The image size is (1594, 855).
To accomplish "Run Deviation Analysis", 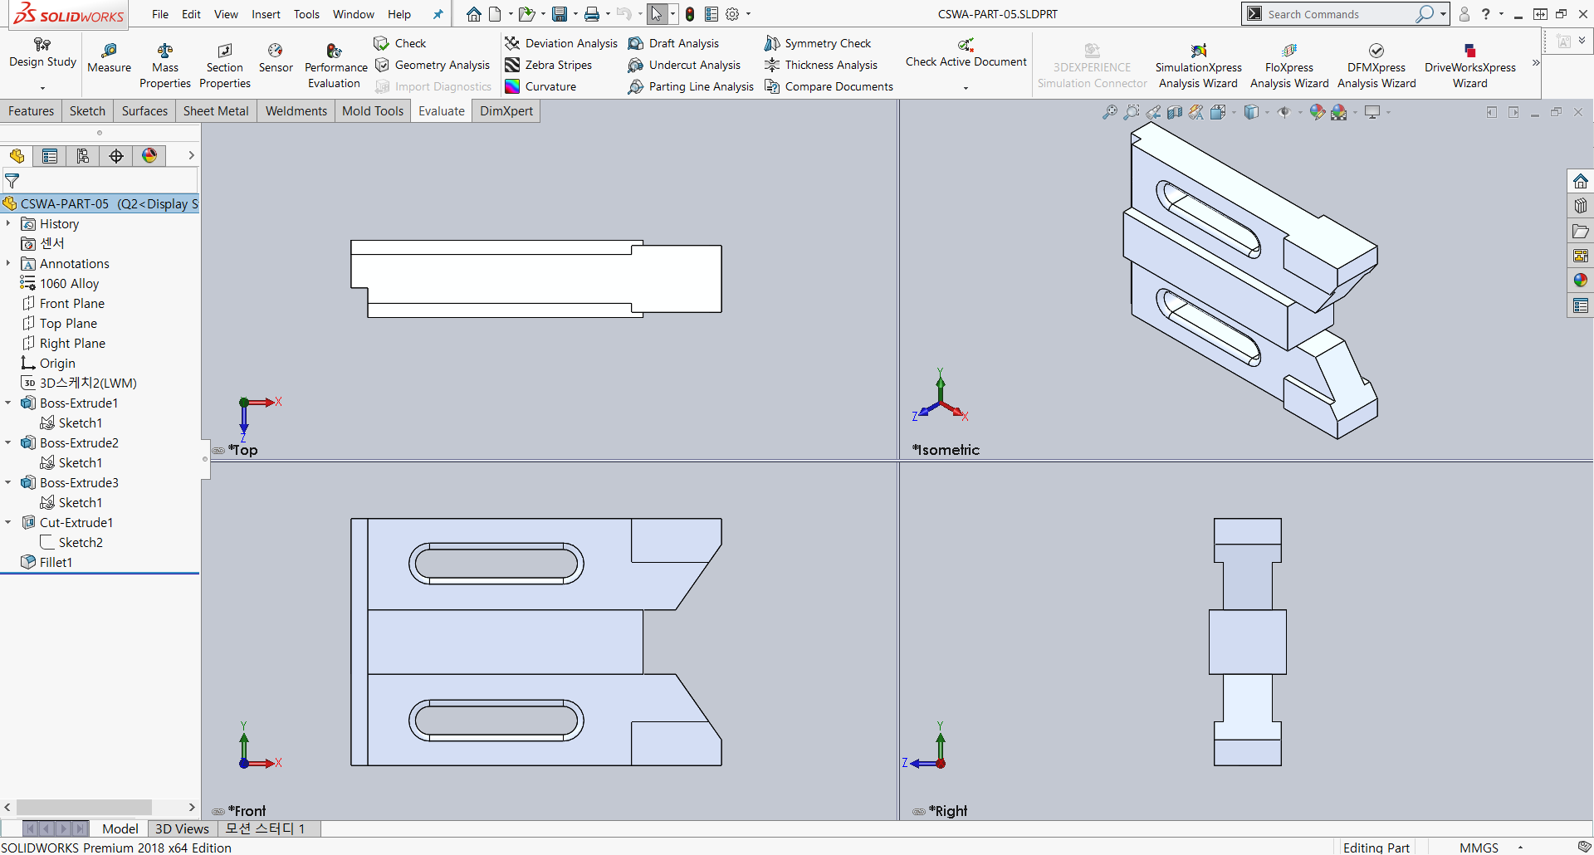I will click(561, 43).
